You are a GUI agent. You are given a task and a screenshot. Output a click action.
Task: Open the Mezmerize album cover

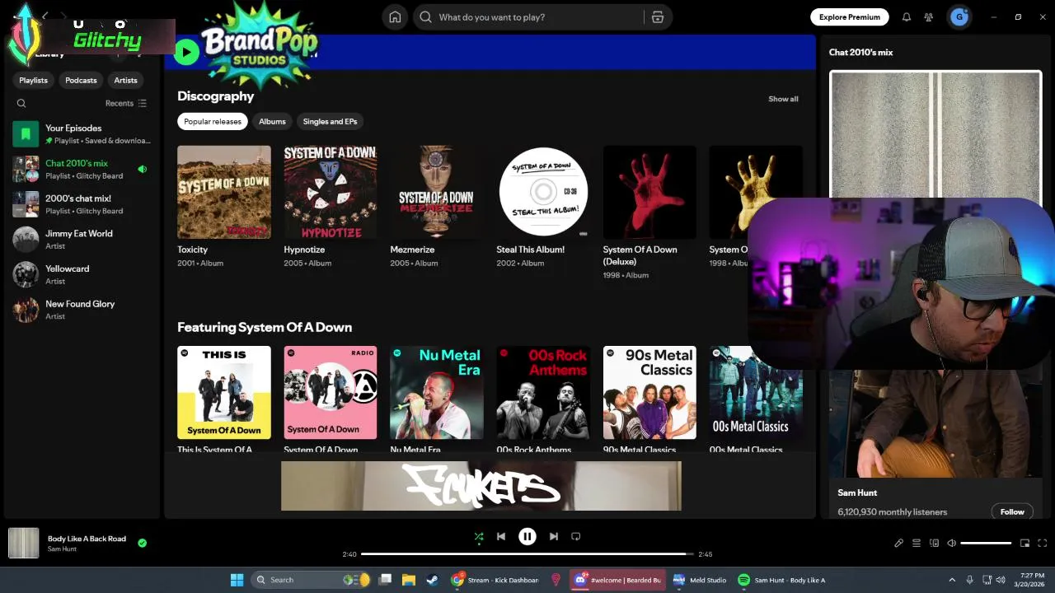[437, 192]
